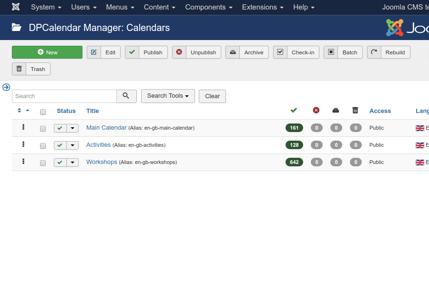Click the Rebuild toolbar button
Image resolution: width=429 pixels, height=286 pixels.
[388, 52]
